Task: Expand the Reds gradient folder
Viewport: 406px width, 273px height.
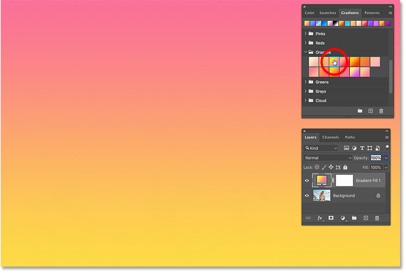Action: pyautogui.click(x=305, y=43)
